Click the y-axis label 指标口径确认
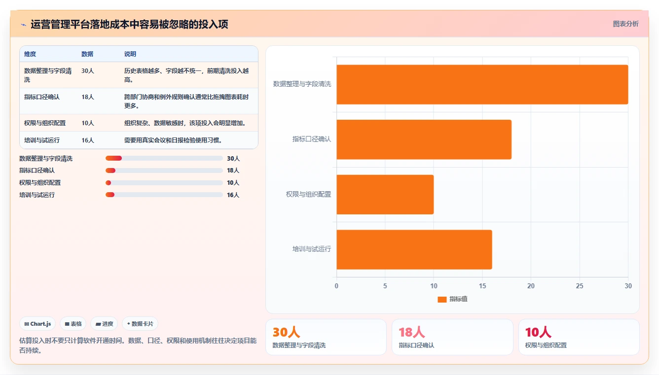This screenshot has height=375, width=659. 312,139
